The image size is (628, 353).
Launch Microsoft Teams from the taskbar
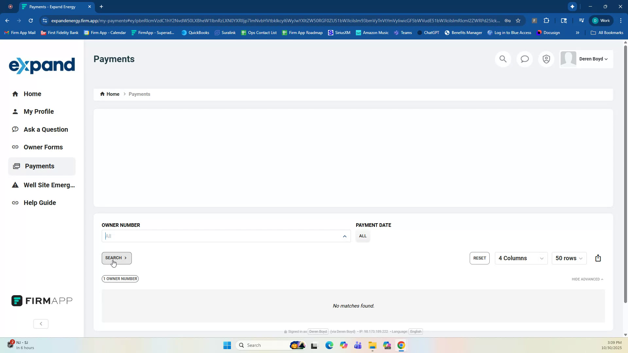point(358,345)
